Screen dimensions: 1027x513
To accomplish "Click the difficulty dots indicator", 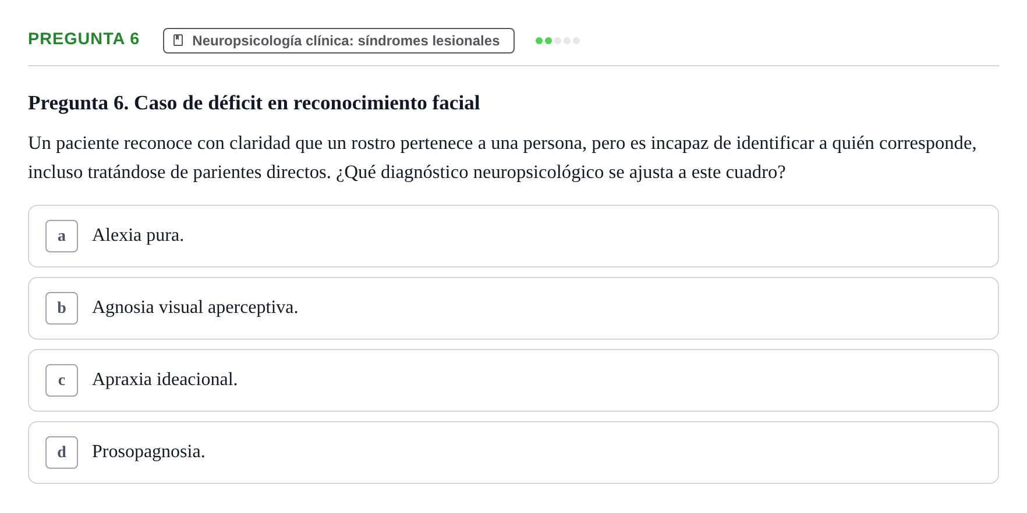I will pyautogui.click(x=558, y=41).
